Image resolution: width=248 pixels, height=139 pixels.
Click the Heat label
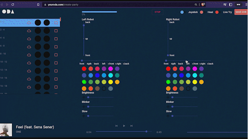click(210, 12)
